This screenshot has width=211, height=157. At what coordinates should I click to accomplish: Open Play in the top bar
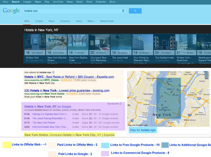tap(47, 2)
